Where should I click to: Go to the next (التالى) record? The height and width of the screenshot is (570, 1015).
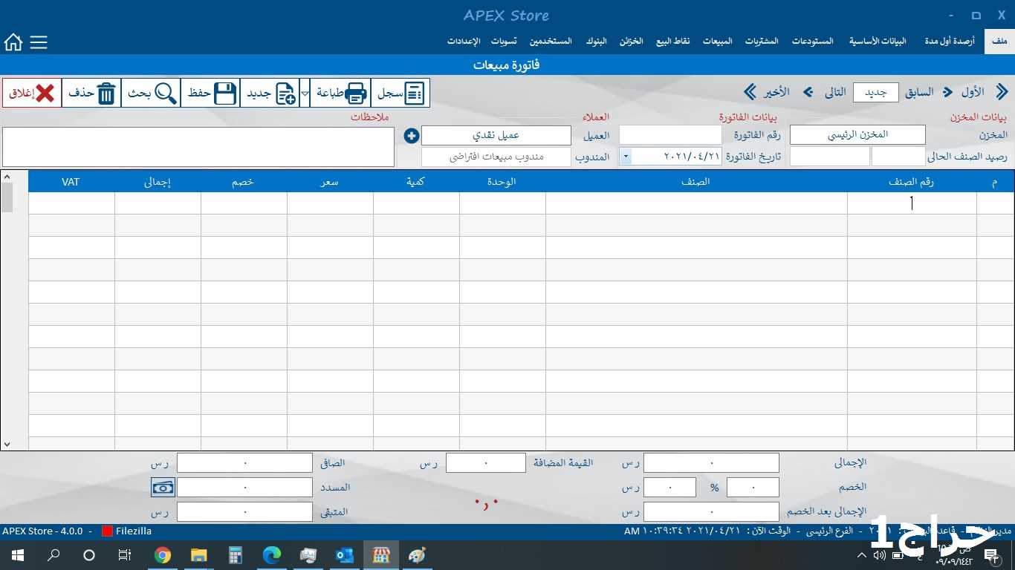click(808, 92)
